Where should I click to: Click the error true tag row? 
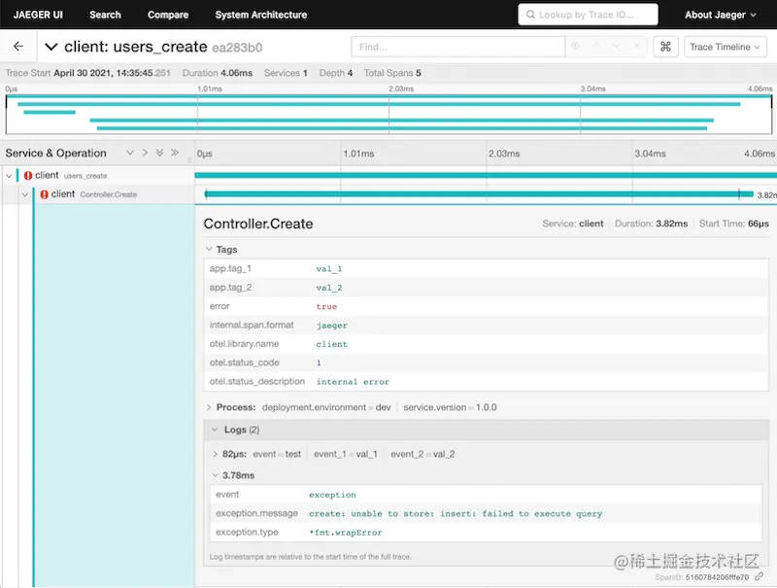tap(487, 306)
